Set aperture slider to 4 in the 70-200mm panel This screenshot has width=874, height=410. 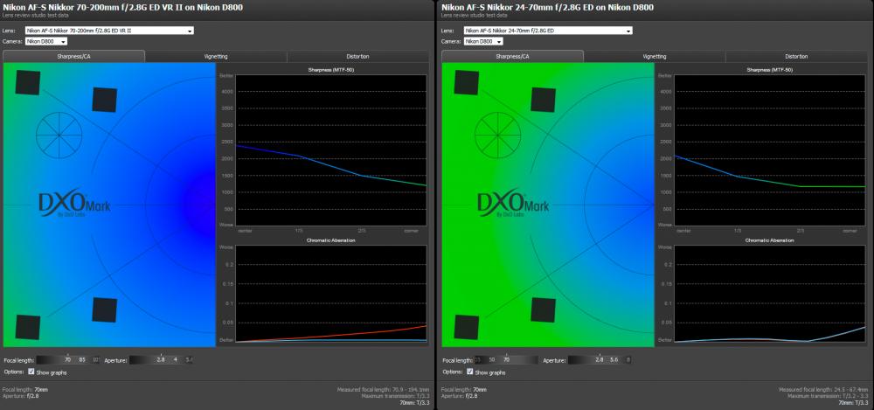pos(176,360)
